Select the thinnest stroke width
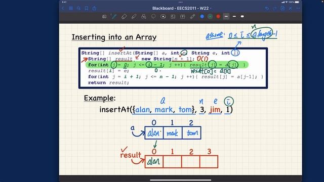Image resolution: width=324 pixels, height=182 pixels. (x=226, y=17)
